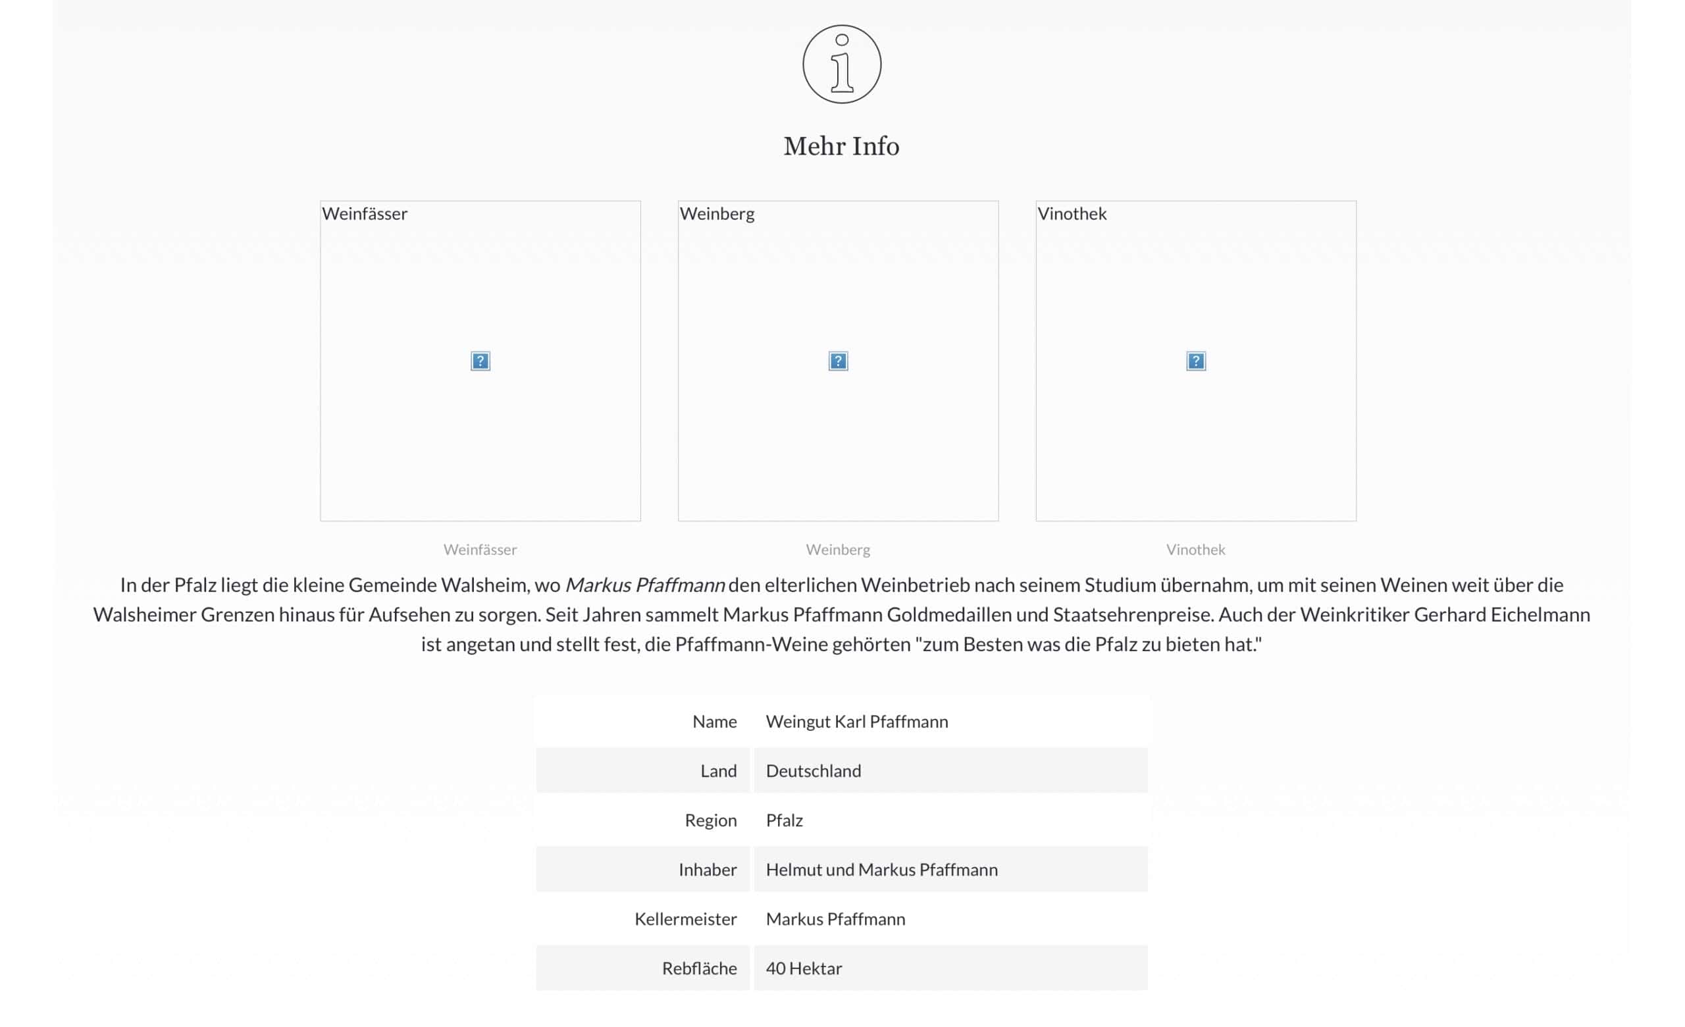The width and height of the screenshot is (1685, 1027).
Task: Select the Mehr Info heading
Action: tap(842, 145)
